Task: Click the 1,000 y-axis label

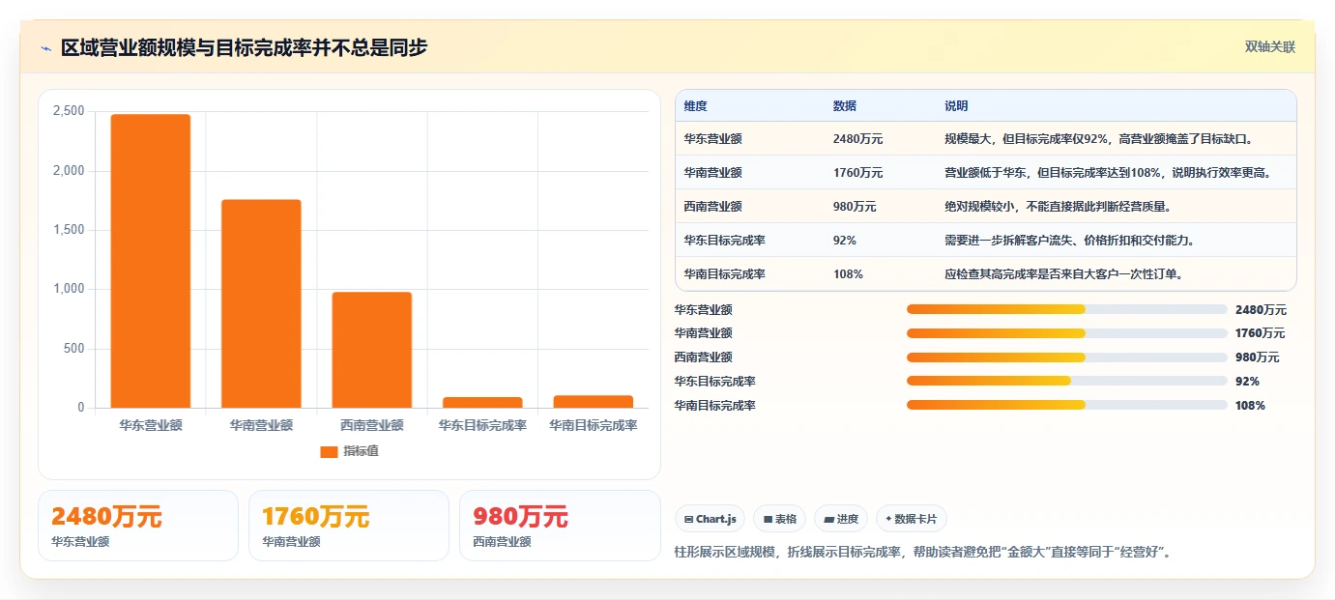Action: pyautogui.click(x=69, y=289)
